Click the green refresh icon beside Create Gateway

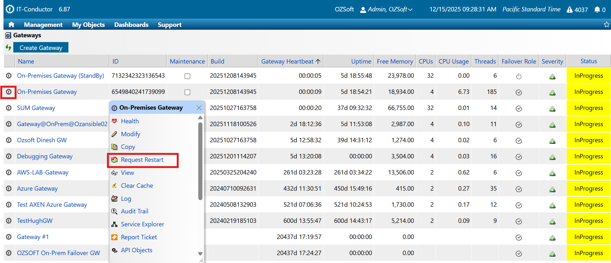(8, 48)
